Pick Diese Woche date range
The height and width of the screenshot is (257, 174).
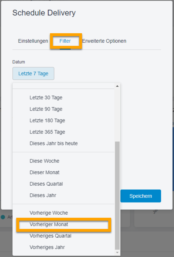44,161
